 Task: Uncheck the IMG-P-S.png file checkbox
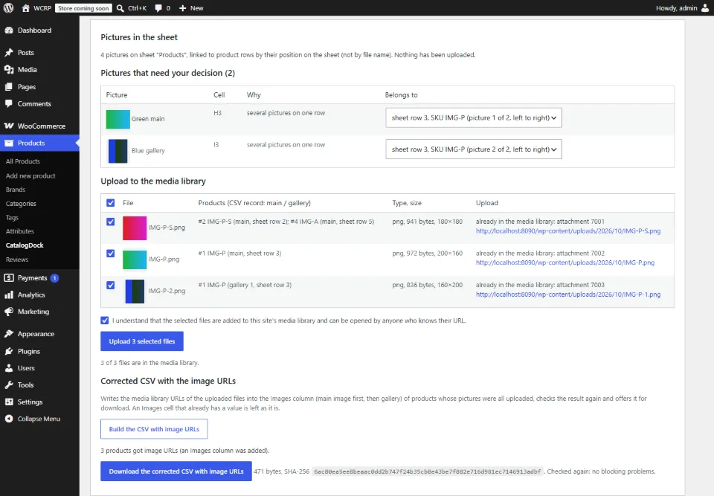click(x=111, y=222)
